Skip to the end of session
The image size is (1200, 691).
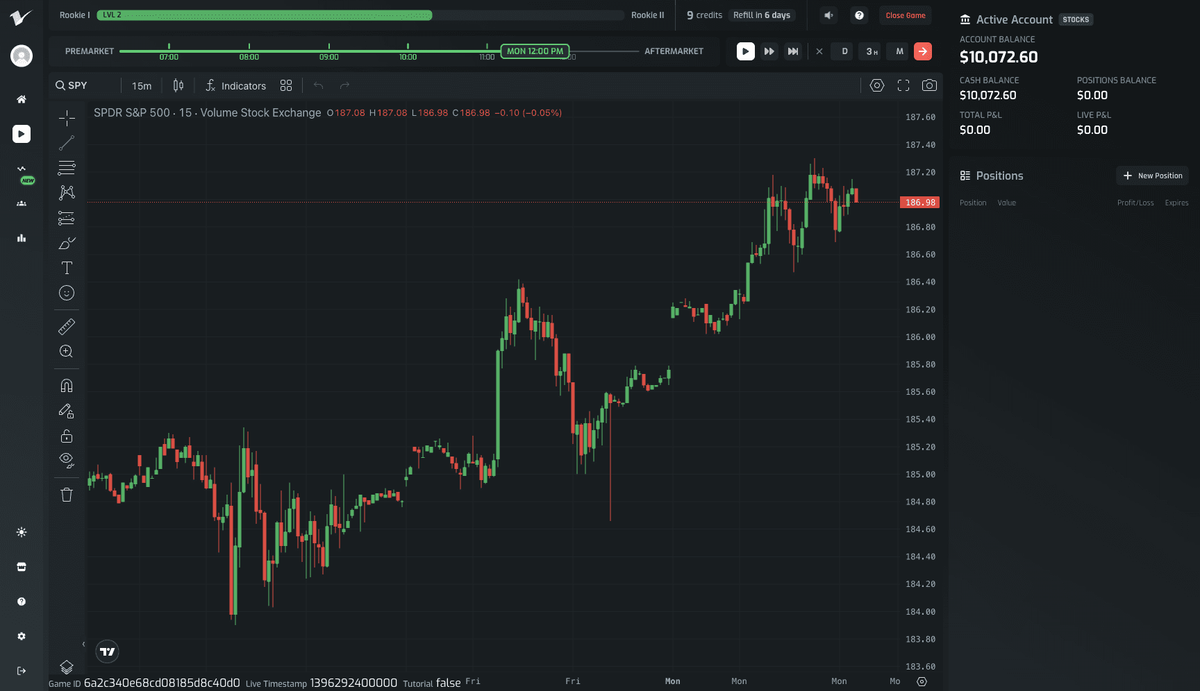[x=793, y=51]
